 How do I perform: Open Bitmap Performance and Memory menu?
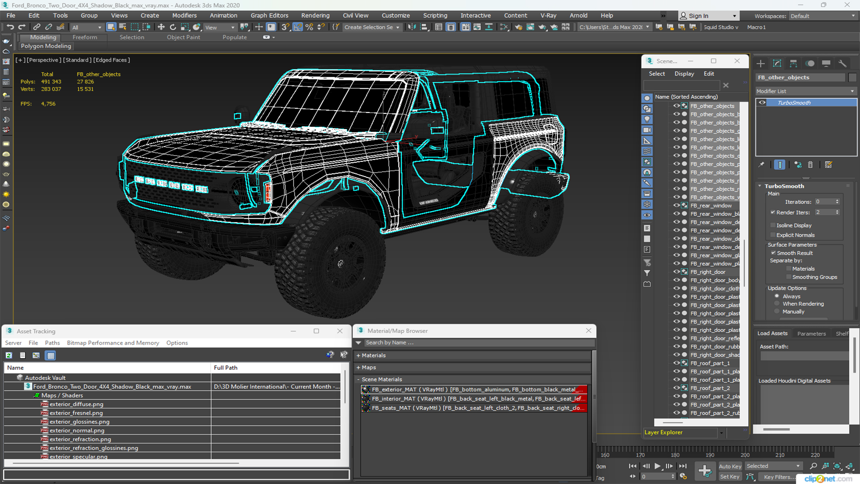click(x=113, y=343)
